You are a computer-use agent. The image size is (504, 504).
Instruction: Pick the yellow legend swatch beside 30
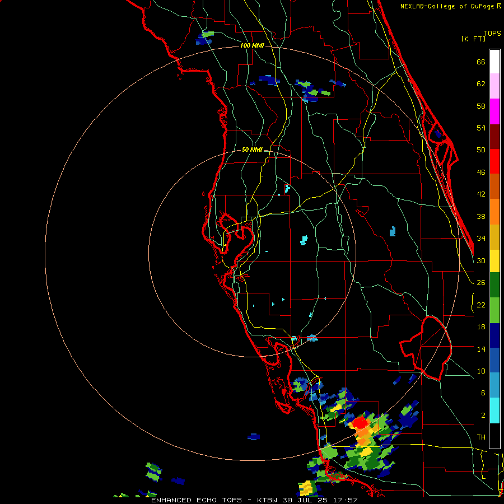click(x=494, y=261)
